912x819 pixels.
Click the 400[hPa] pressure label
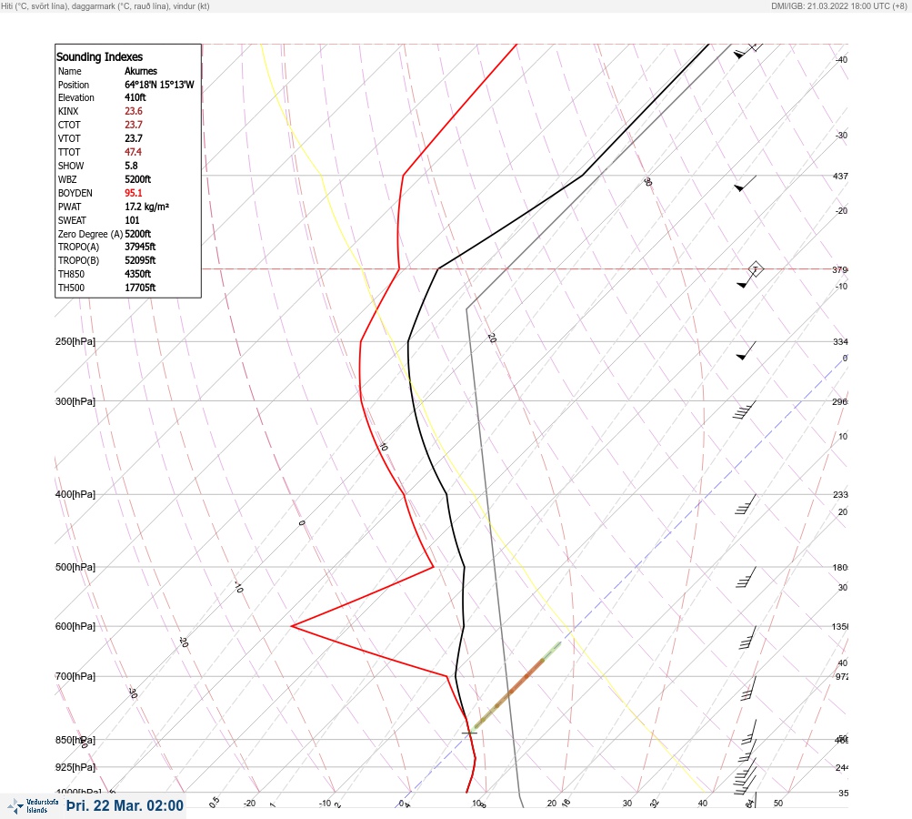coord(75,494)
